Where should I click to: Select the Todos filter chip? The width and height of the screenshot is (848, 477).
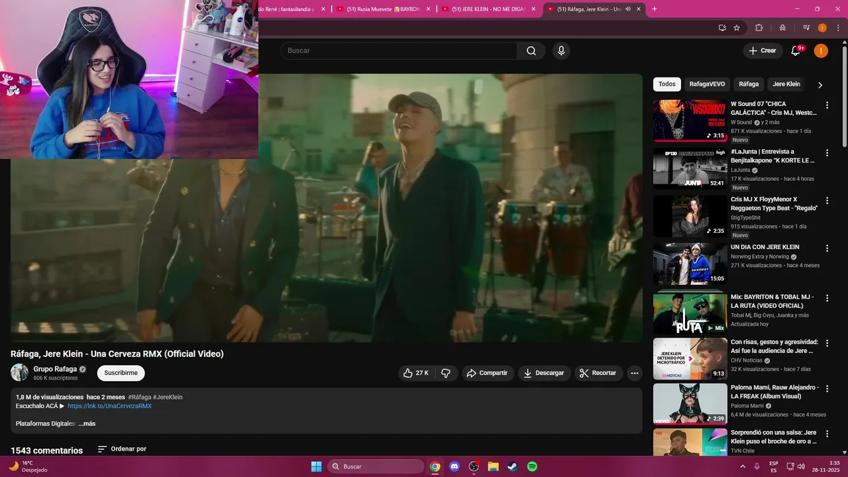667,84
